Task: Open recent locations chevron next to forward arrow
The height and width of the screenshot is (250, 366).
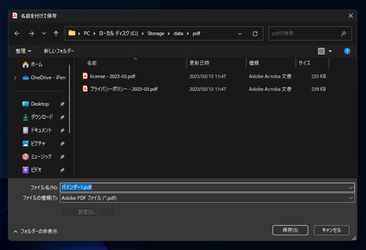Action: click(44, 33)
